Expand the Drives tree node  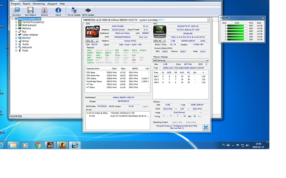click(x=16, y=41)
